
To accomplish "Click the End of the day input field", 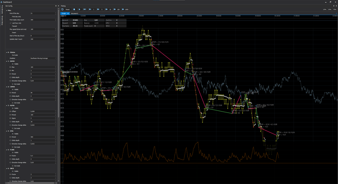I will click(42, 14).
